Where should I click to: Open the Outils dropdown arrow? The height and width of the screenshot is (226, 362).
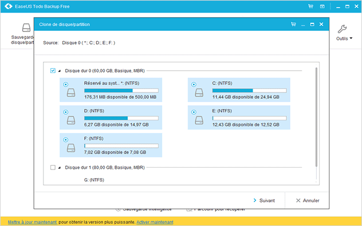pos(351,38)
